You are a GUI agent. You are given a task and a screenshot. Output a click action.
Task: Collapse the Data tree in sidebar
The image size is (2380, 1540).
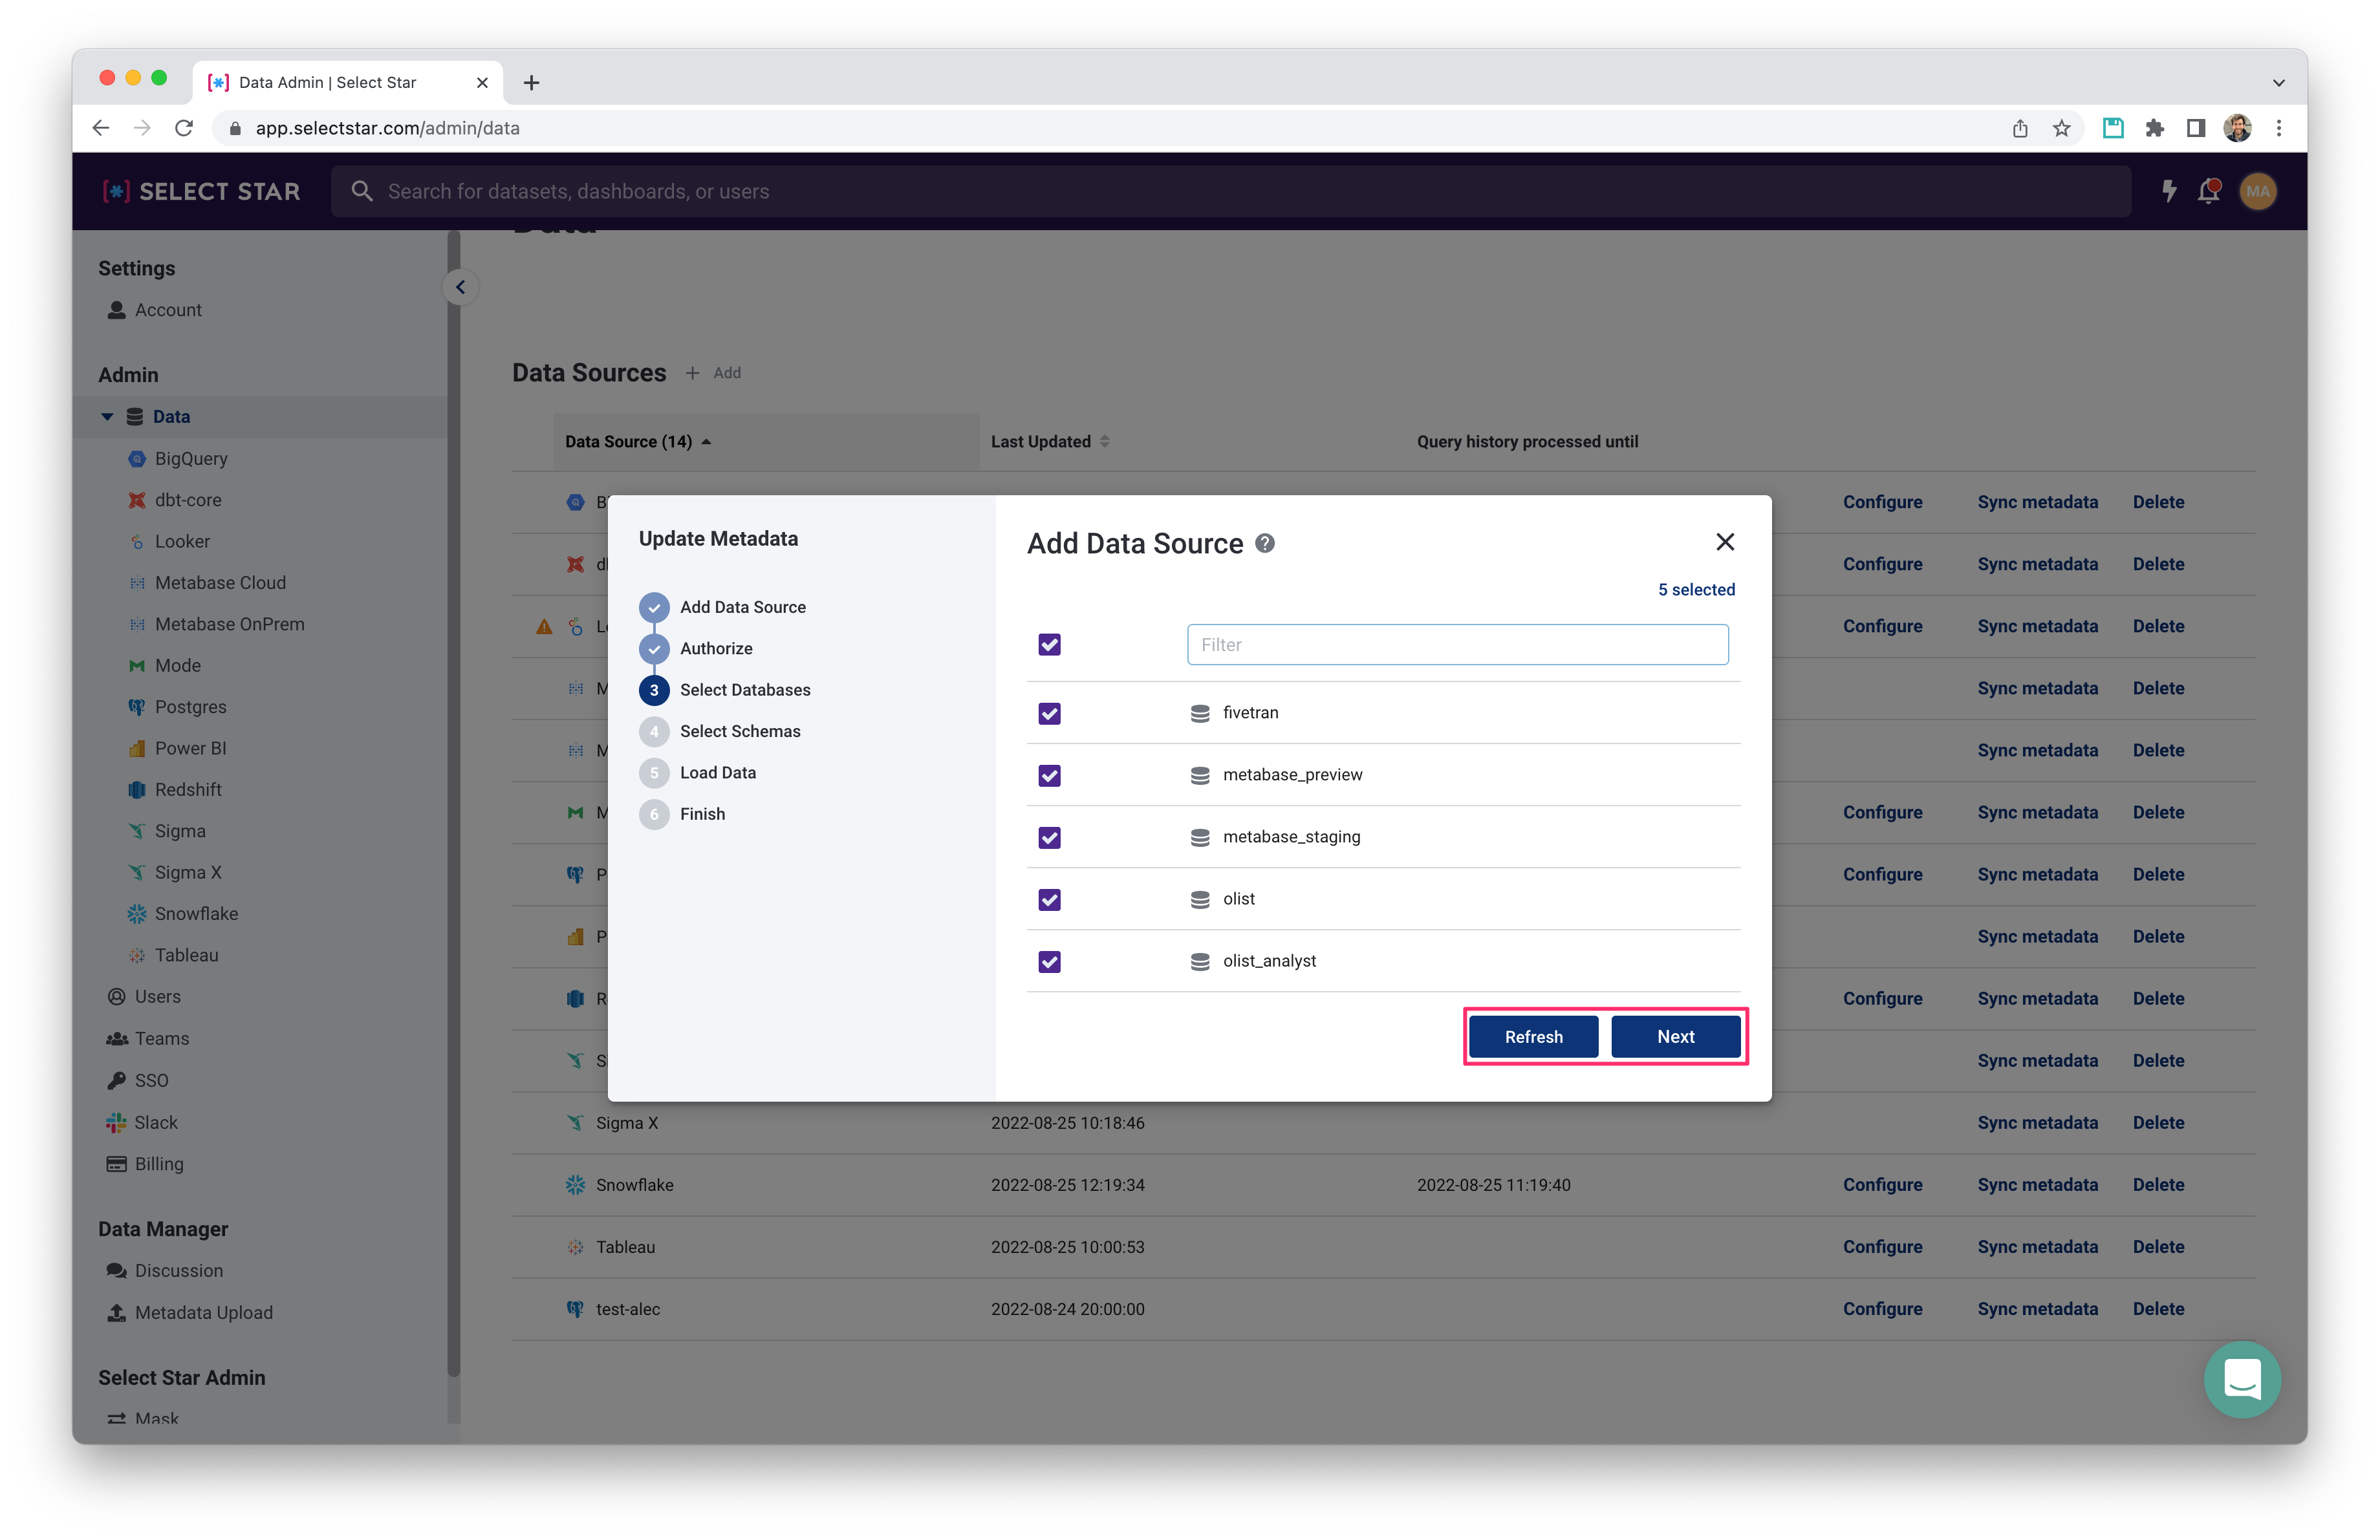[107, 417]
